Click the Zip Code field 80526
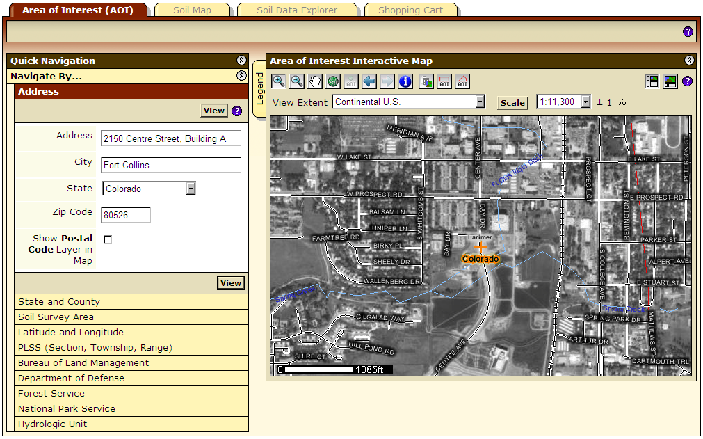703x439 pixels. [126, 215]
